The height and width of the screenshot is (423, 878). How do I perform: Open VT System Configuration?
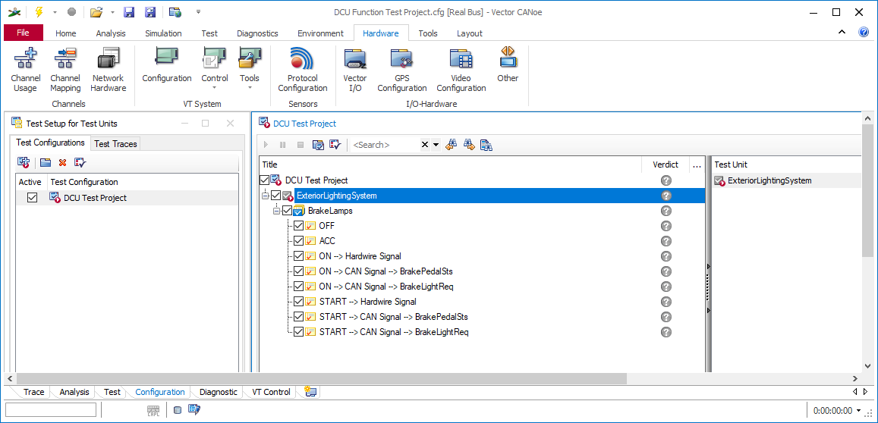167,66
